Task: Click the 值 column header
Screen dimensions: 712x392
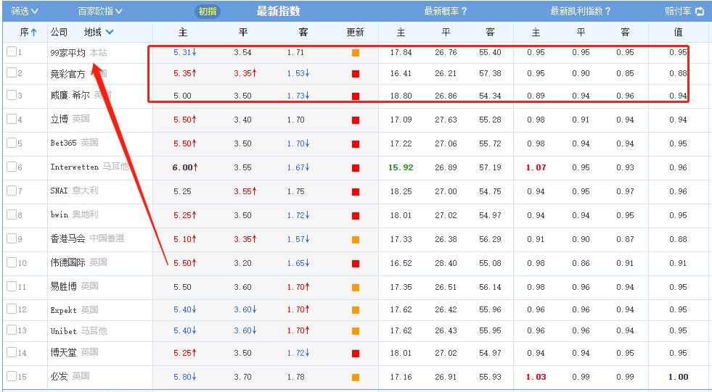Action: pos(679,32)
